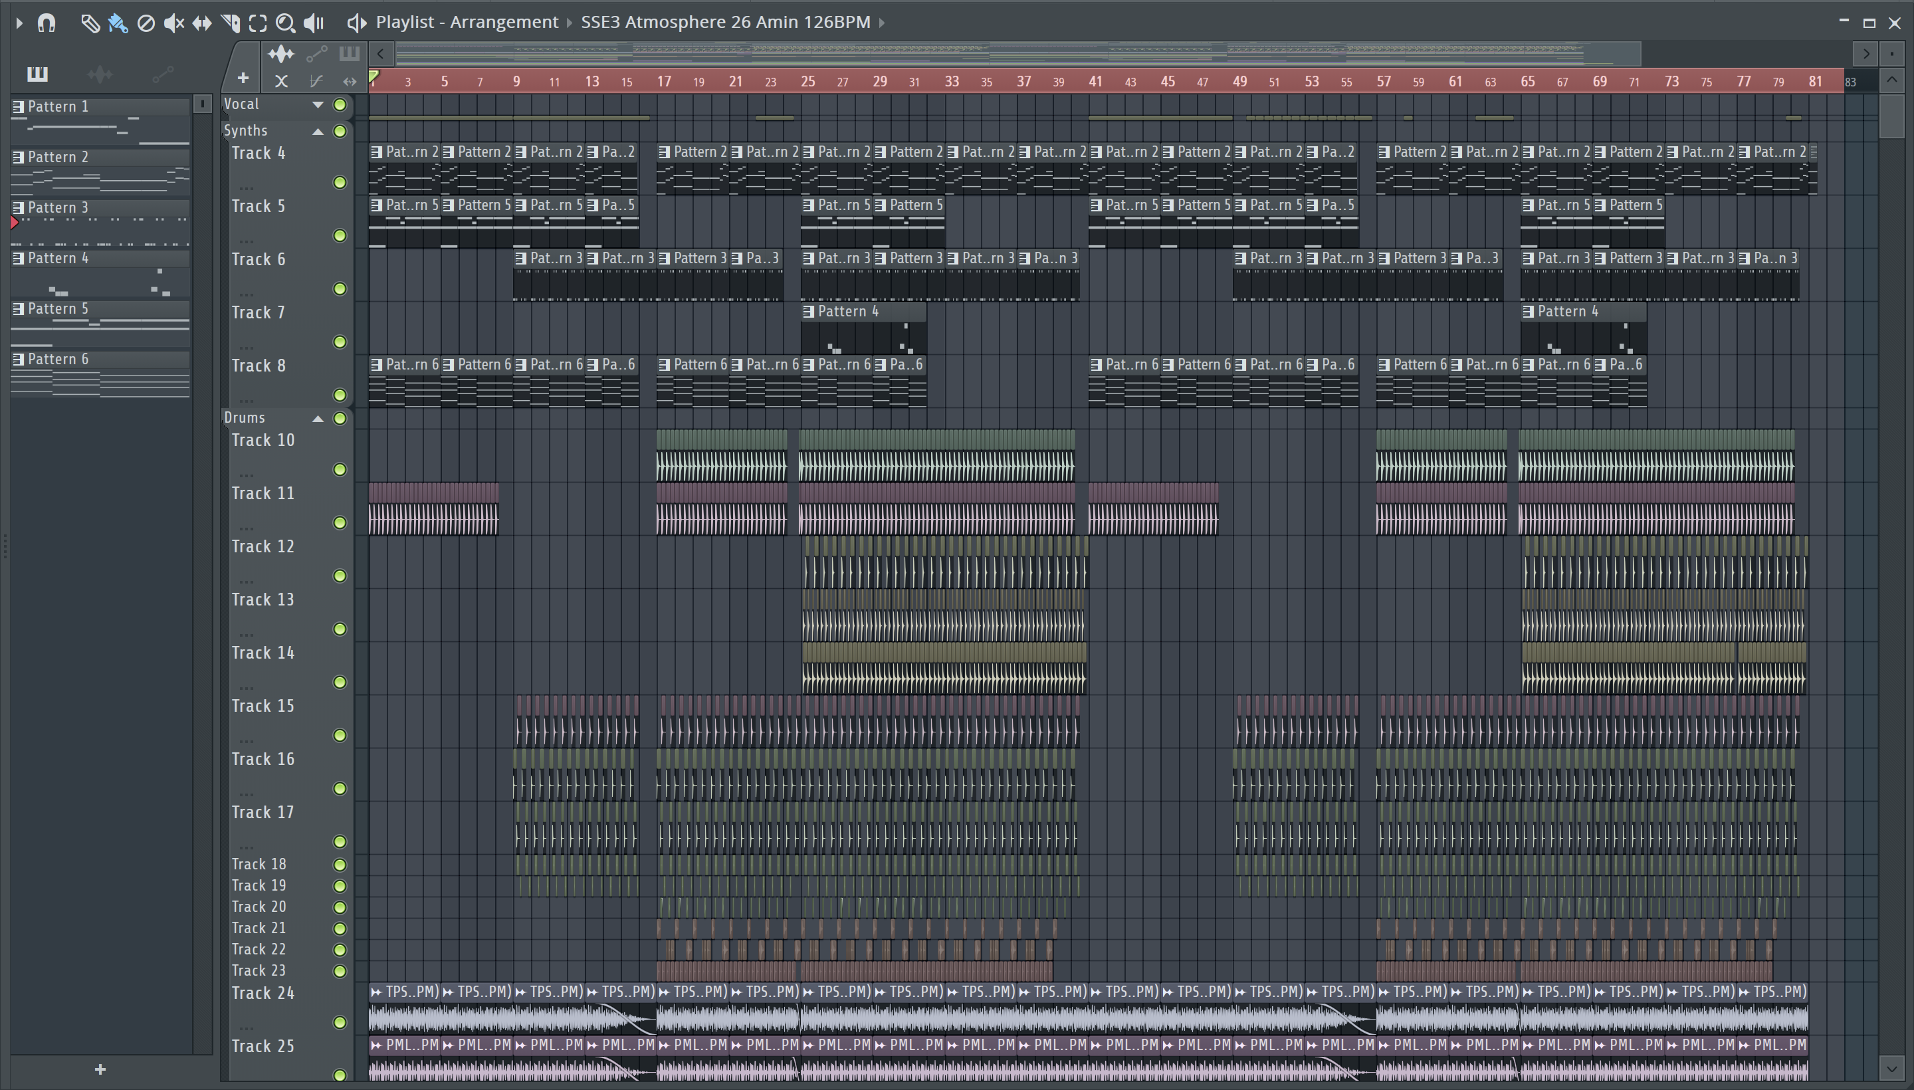Select the Paint brush tool
The width and height of the screenshot is (1914, 1090).
click(x=118, y=23)
